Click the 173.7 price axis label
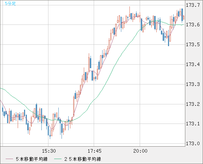The height and width of the screenshot is (164, 203). pos(193,5)
